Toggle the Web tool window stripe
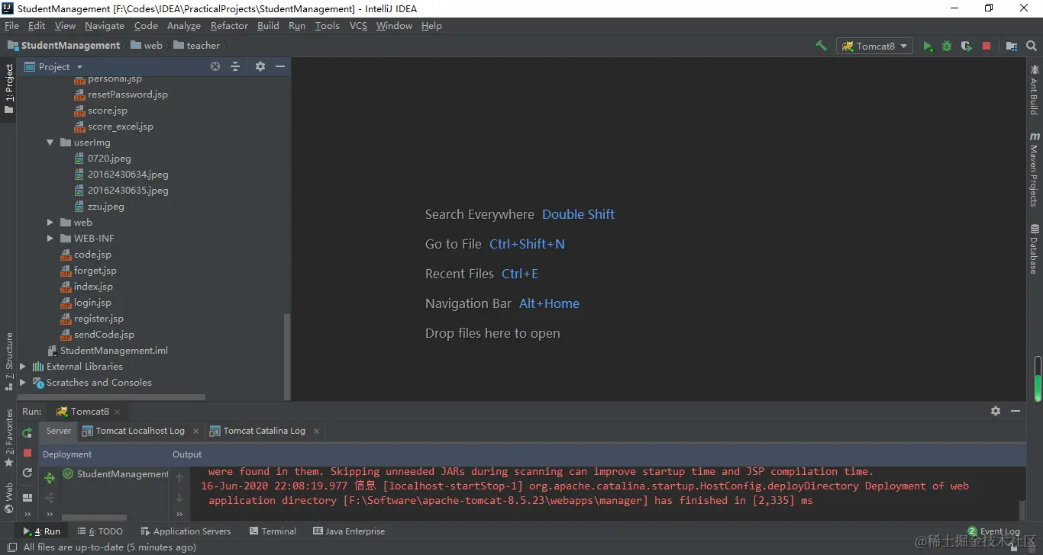The image size is (1043, 555). click(9, 497)
